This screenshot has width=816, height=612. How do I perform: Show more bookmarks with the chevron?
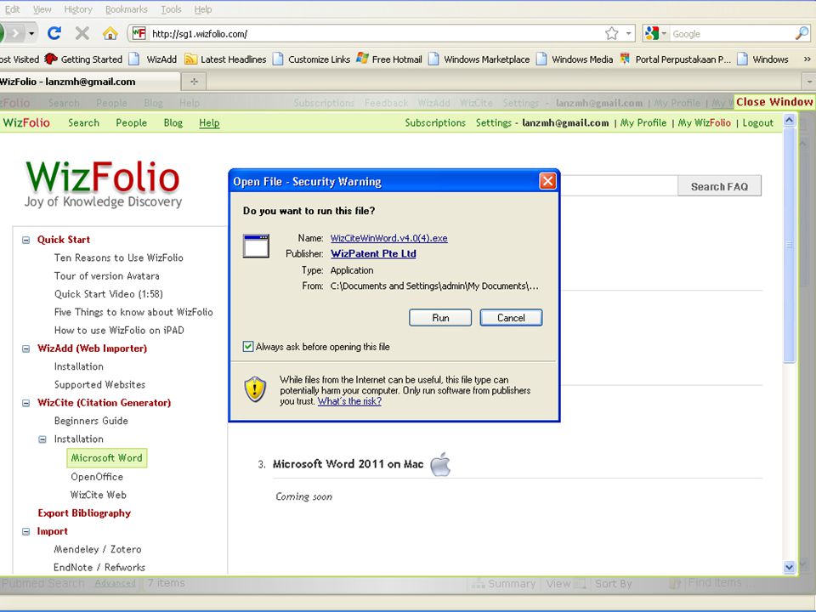807,59
